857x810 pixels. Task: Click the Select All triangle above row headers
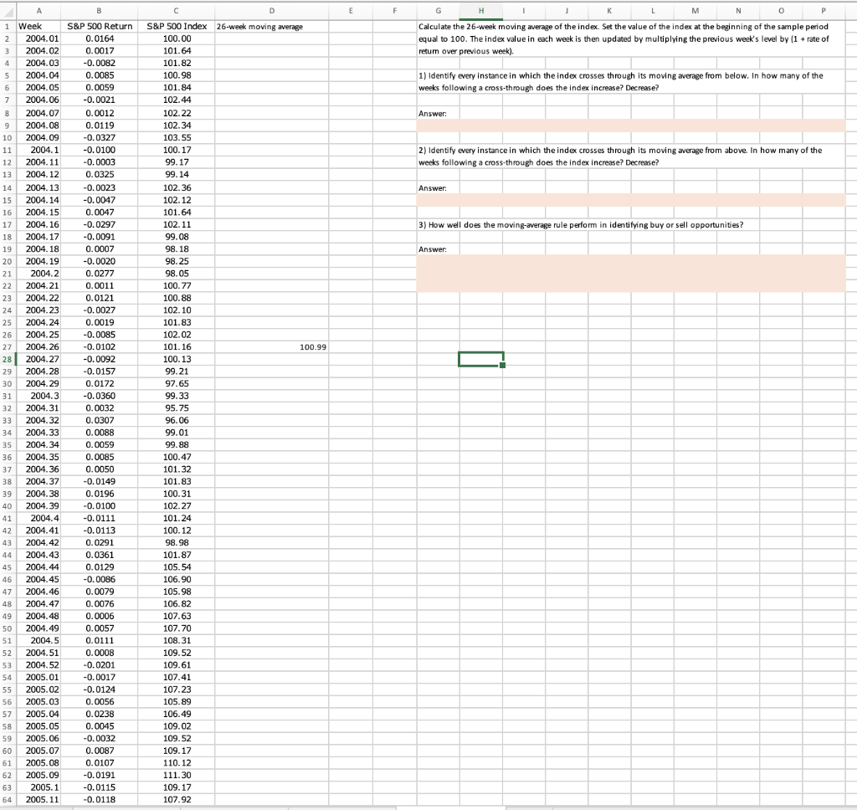(x=7, y=11)
